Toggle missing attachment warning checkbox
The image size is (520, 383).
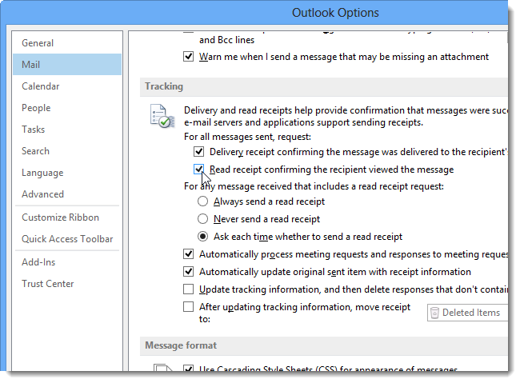188,57
